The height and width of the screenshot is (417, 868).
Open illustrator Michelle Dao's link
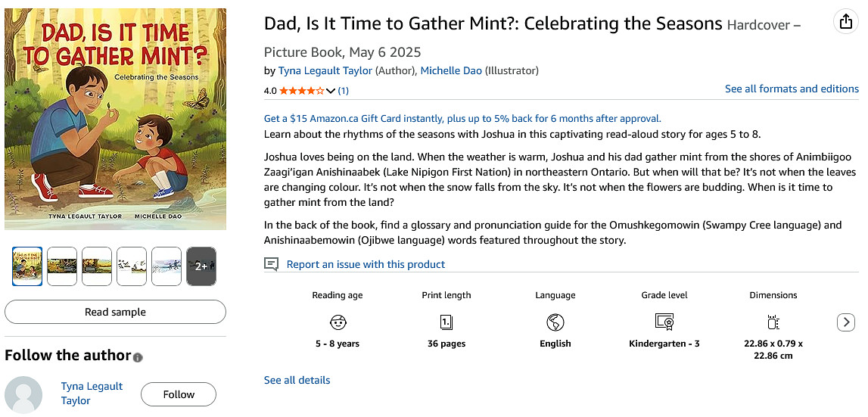[451, 70]
